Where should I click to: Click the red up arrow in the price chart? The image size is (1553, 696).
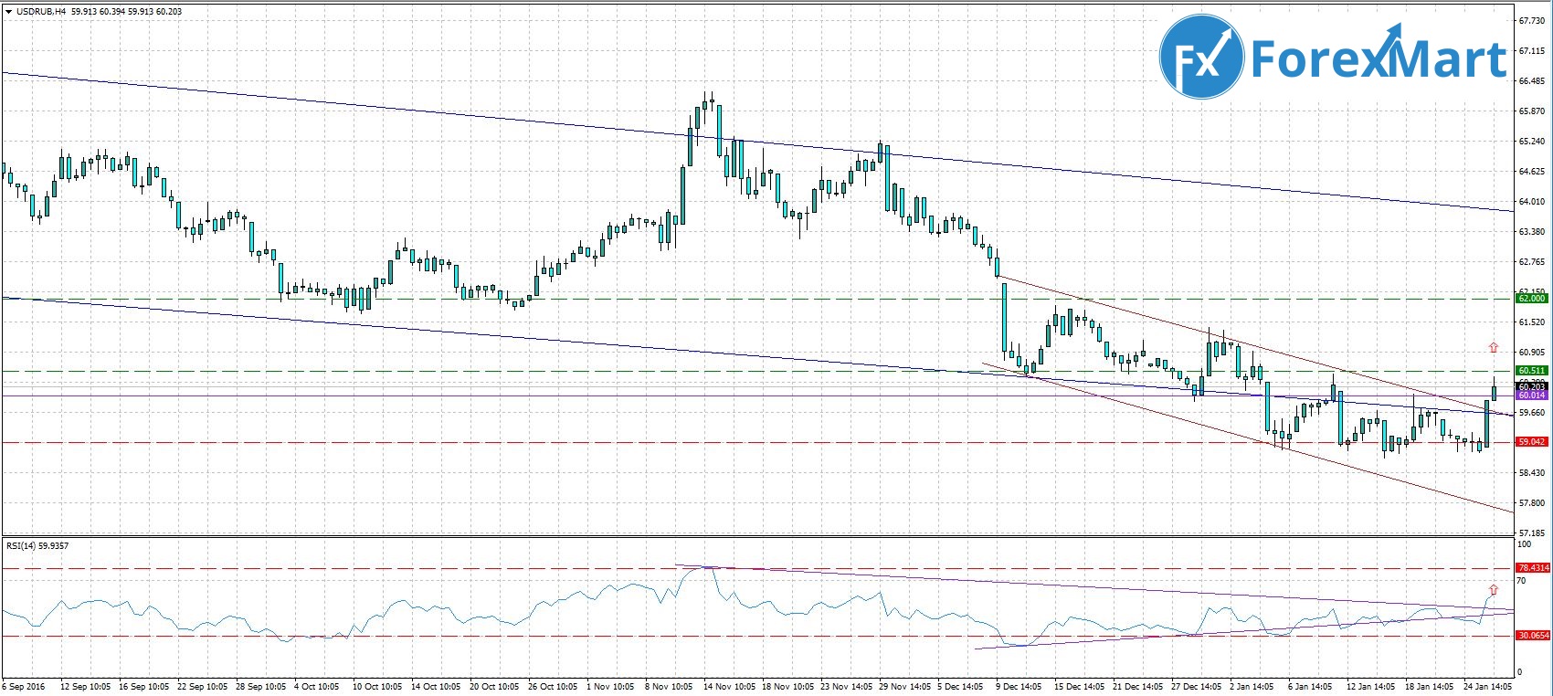(1493, 347)
